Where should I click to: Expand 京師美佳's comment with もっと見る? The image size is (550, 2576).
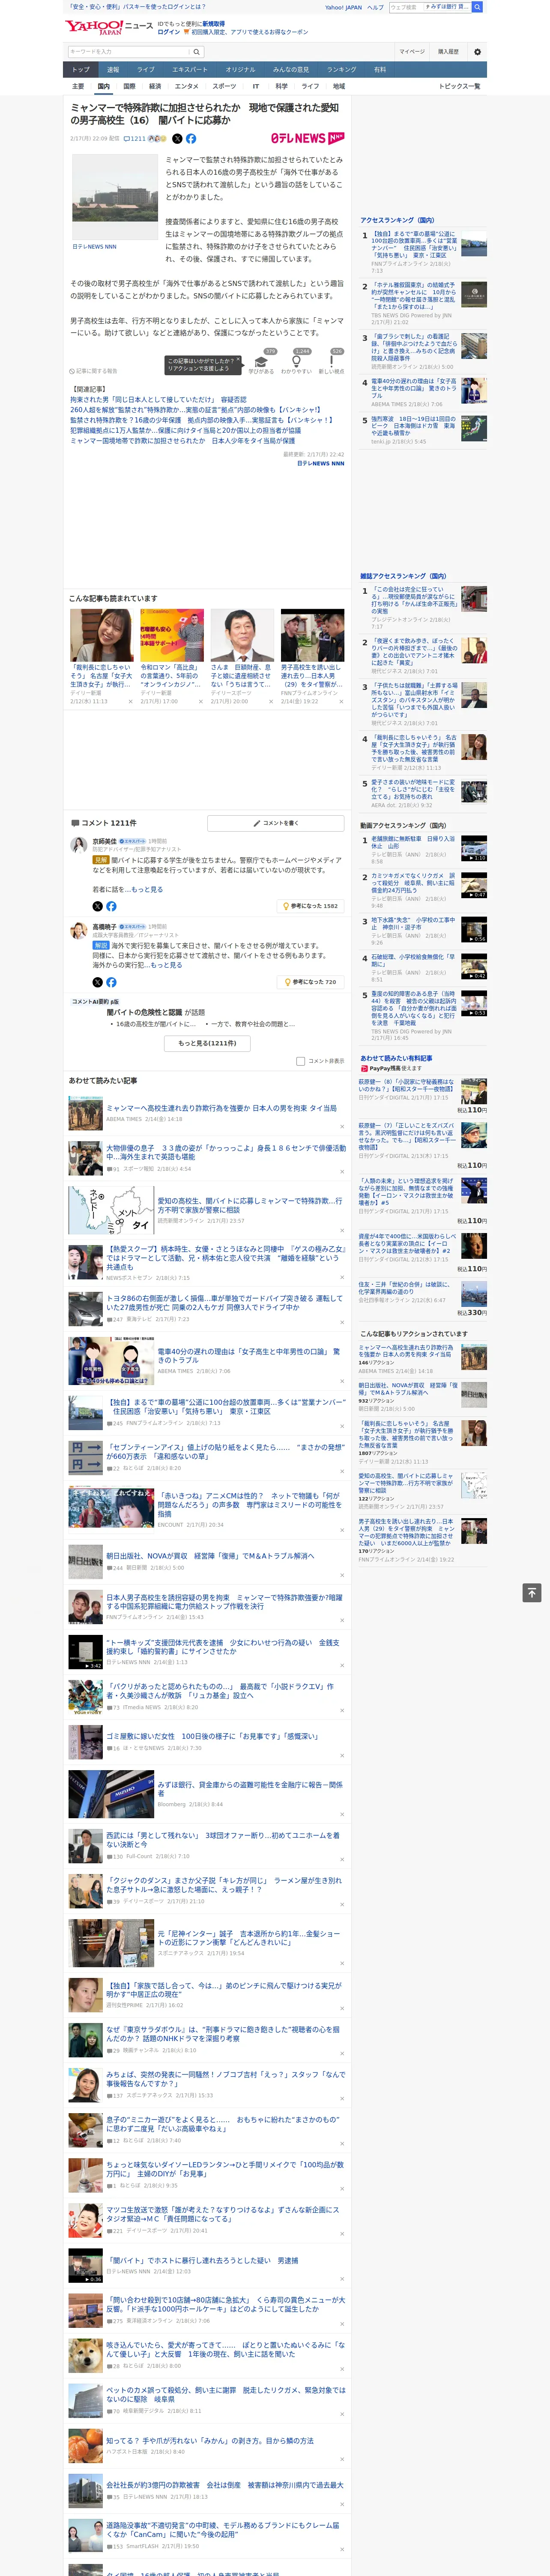(x=147, y=889)
